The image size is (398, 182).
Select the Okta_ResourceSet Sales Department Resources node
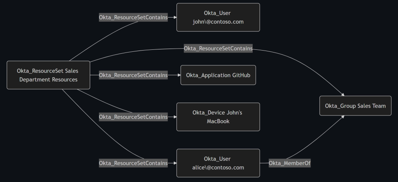coord(48,75)
